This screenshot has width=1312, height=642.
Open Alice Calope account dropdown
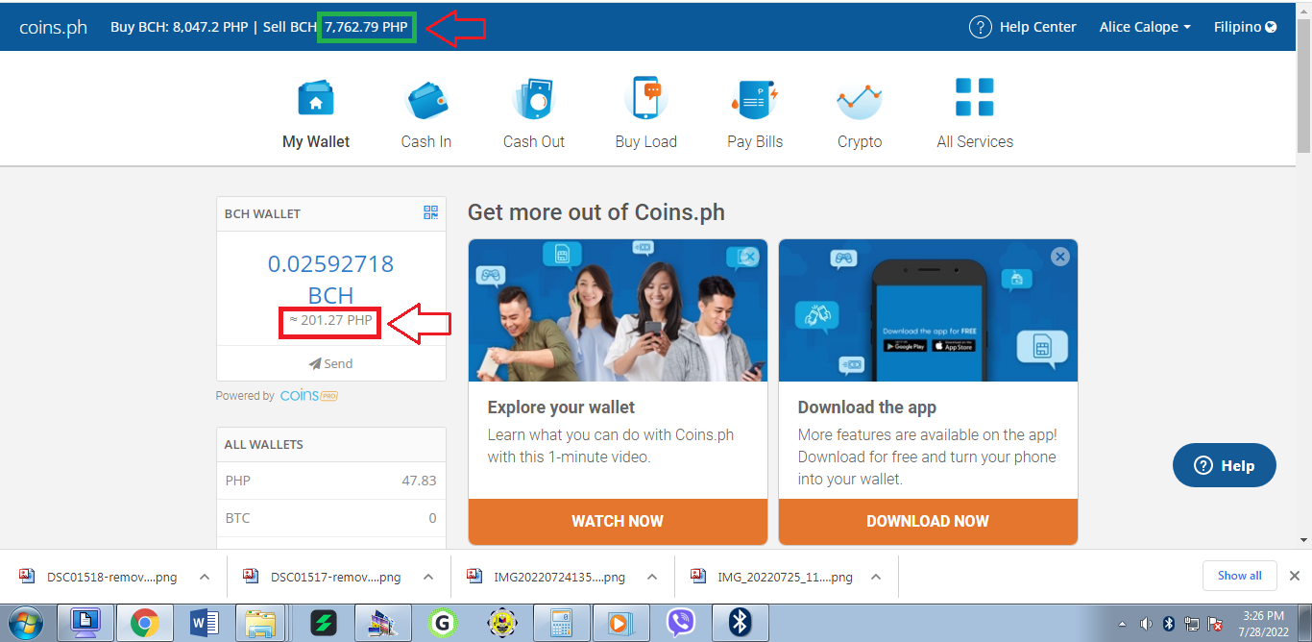(x=1145, y=27)
